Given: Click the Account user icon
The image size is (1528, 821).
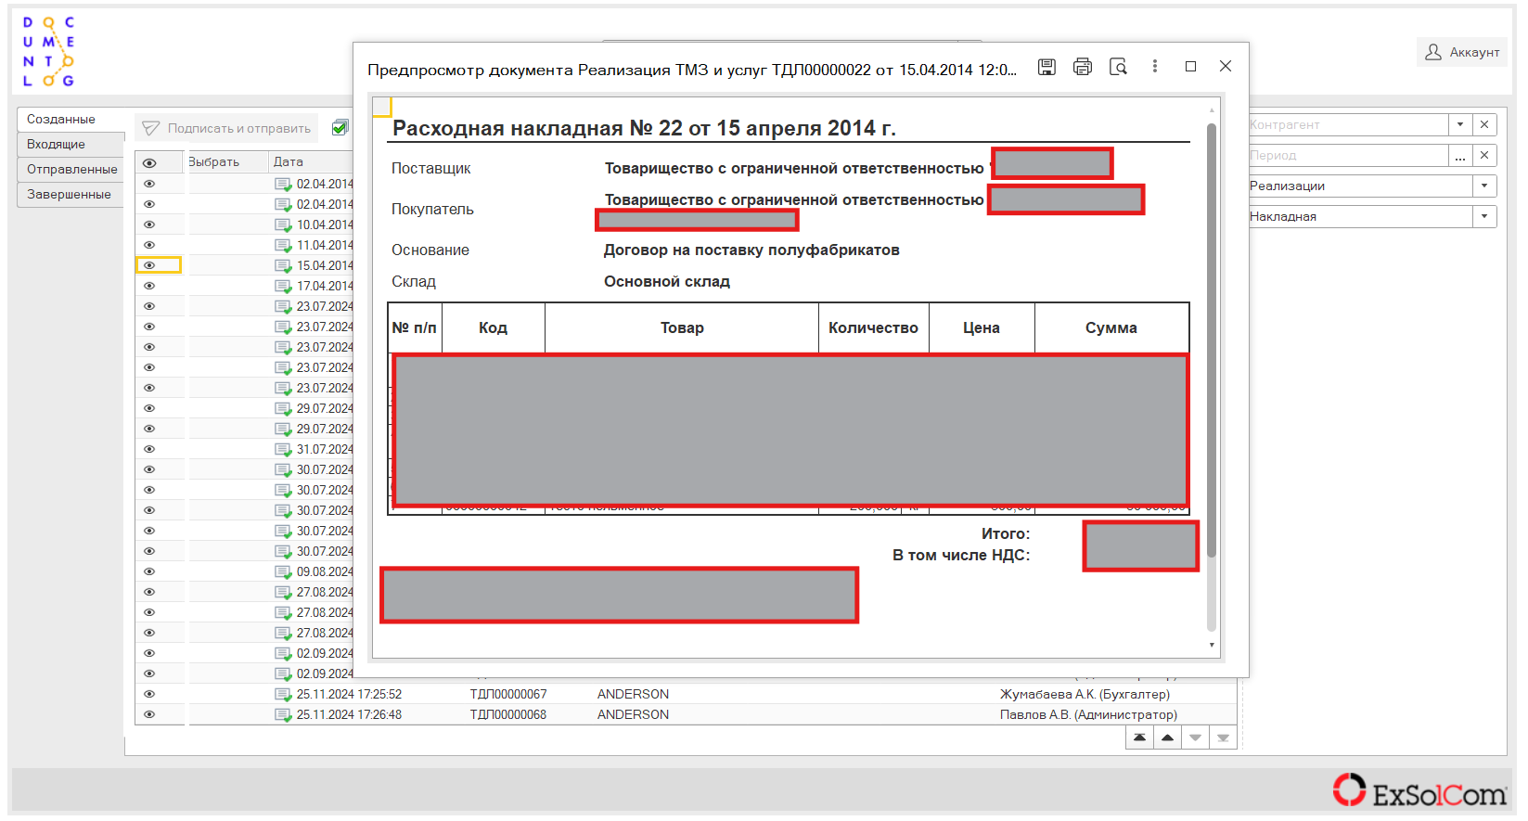Looking at the screenshot, I should point(1432,52).
